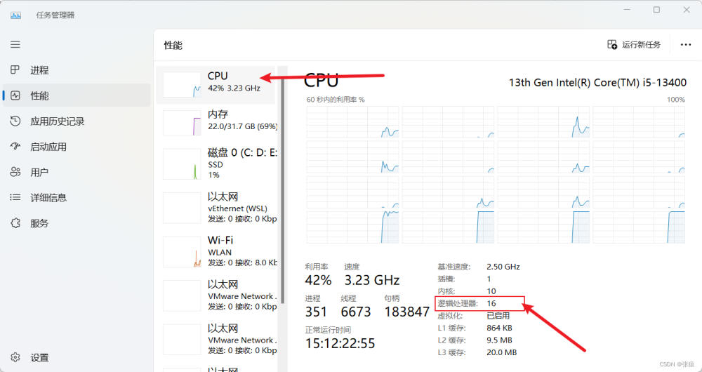The image size is (702, 372).
Task: Click the uptime value 15:12:22:55
Action: coord(340,343)
